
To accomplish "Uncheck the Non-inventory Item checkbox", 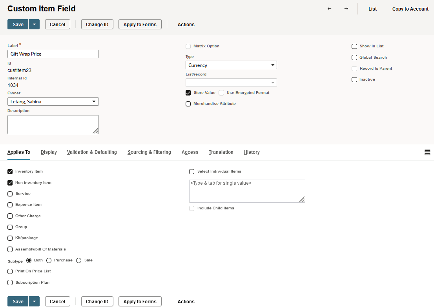I will coord(10,183).
